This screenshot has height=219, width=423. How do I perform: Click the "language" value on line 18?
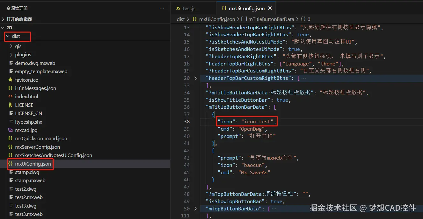coord(297,64)
